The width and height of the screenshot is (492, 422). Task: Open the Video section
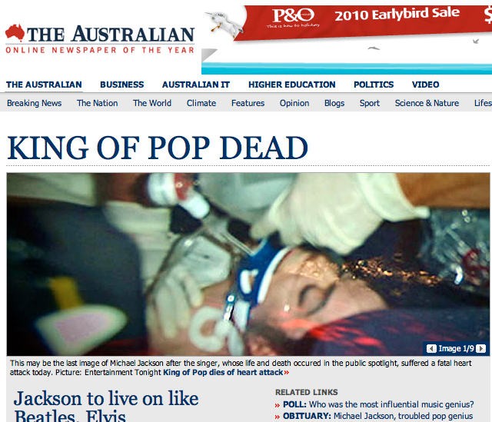pyautogui.click(x=425, y=85)
